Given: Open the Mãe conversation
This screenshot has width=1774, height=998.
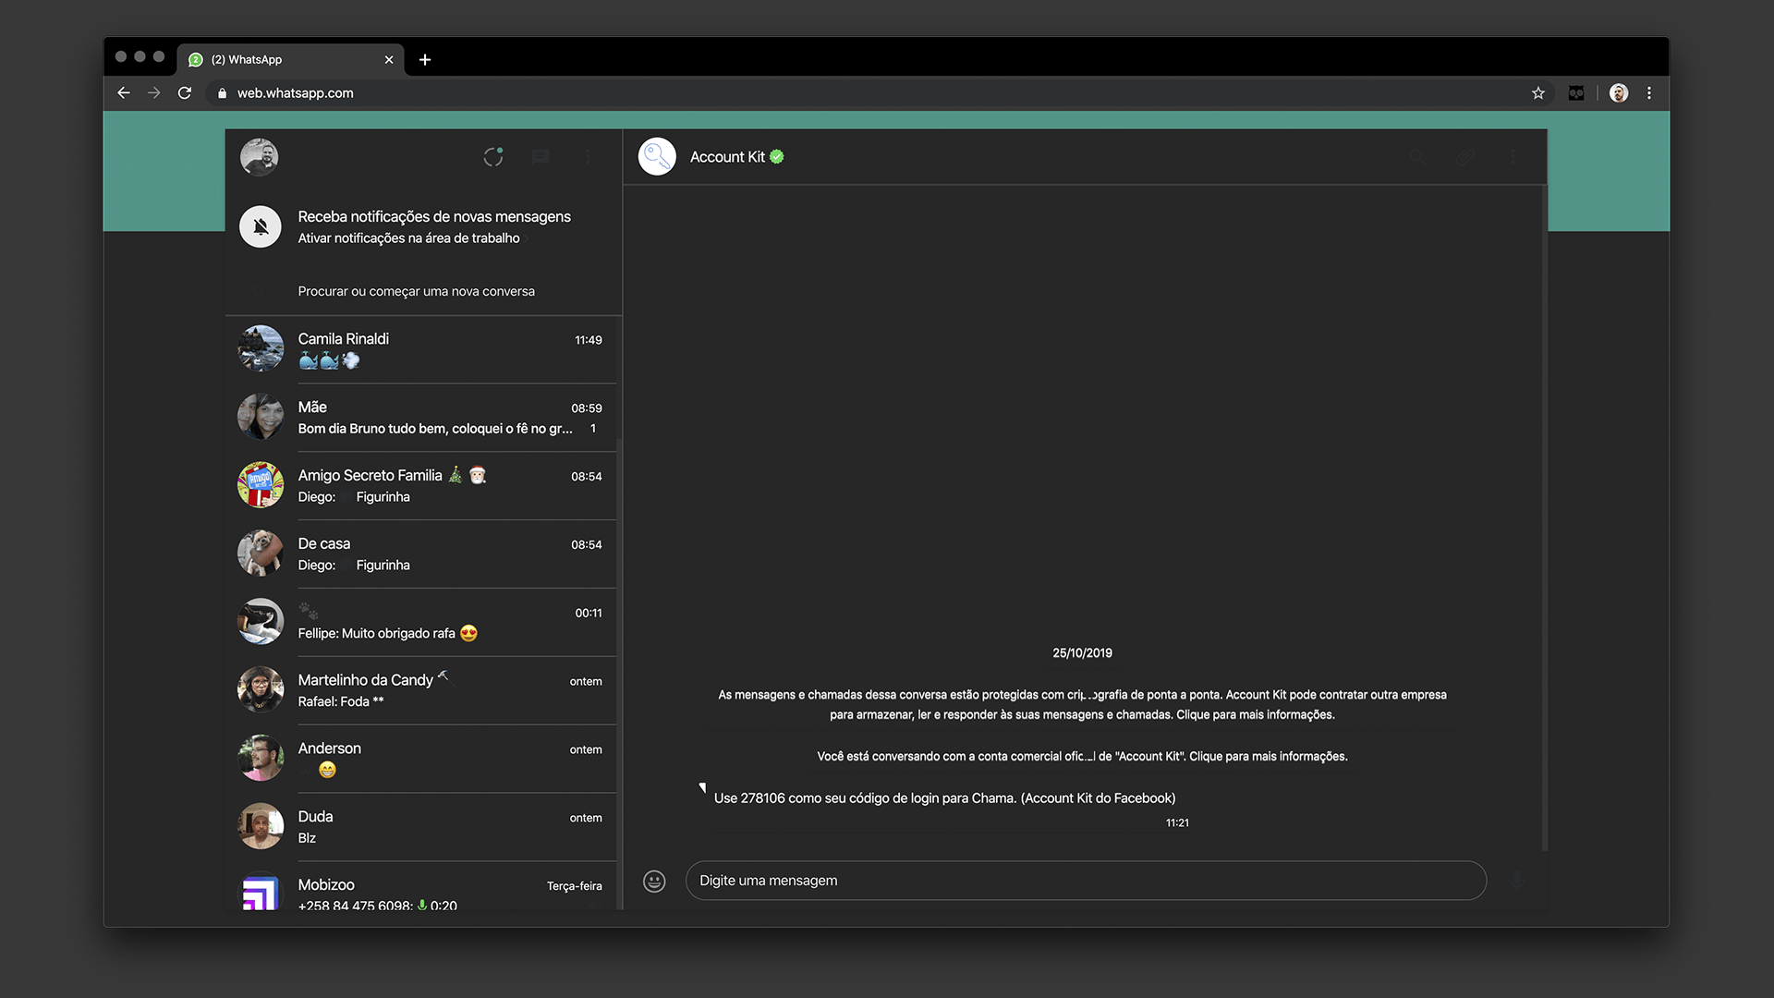Looking at the screenshot, I should click(423, 417).
